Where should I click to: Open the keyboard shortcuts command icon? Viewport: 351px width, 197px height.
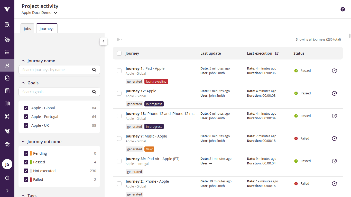pos(7,116)
